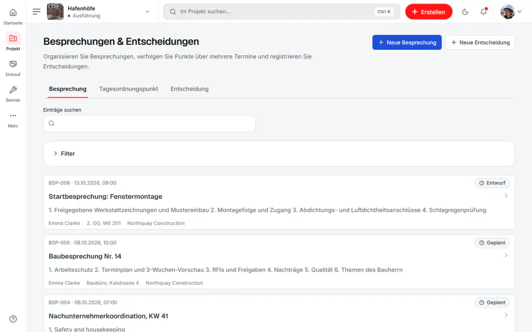The image size is (532, 332).
Task: Switch to the Entscheidung tab
Action: [190, 89]
